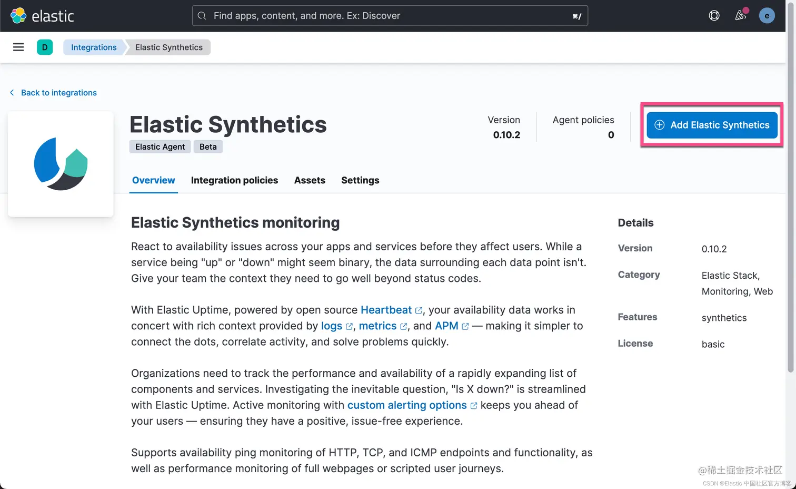Click the Category value Elastic Stack
Viewport: 796px width, 489px height.
point(730,276)
